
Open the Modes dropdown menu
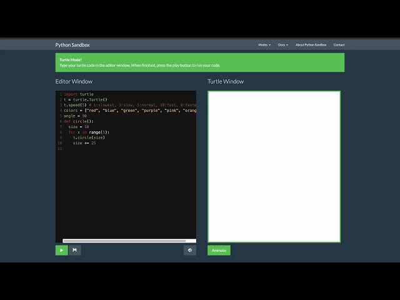(264, 45)
